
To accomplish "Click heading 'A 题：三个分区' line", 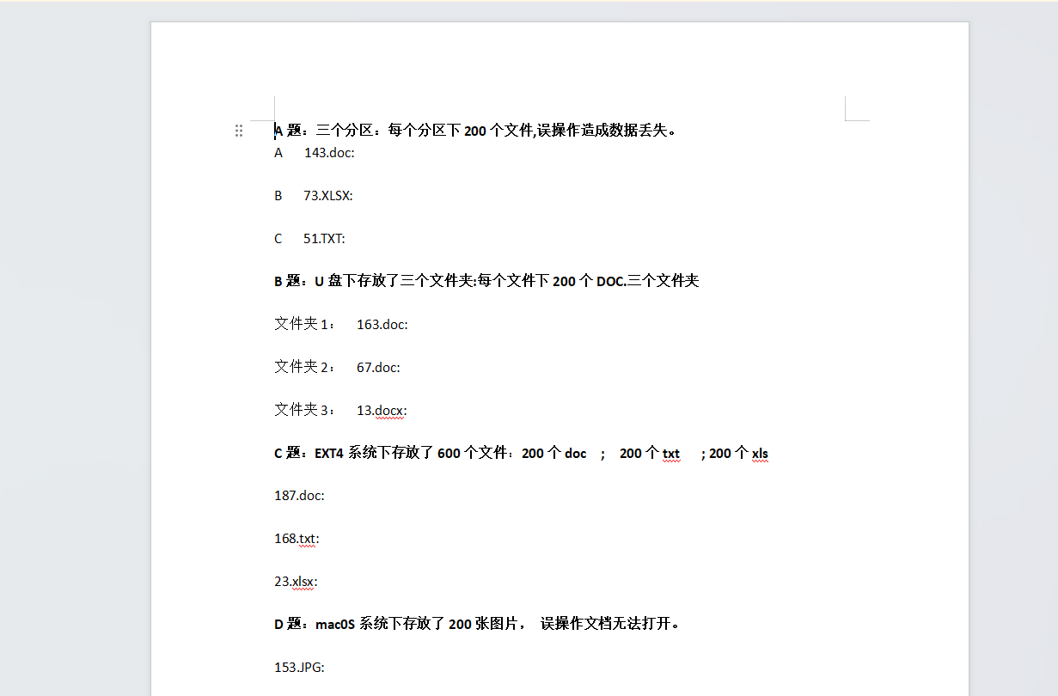I will click(x=476, y=131).
